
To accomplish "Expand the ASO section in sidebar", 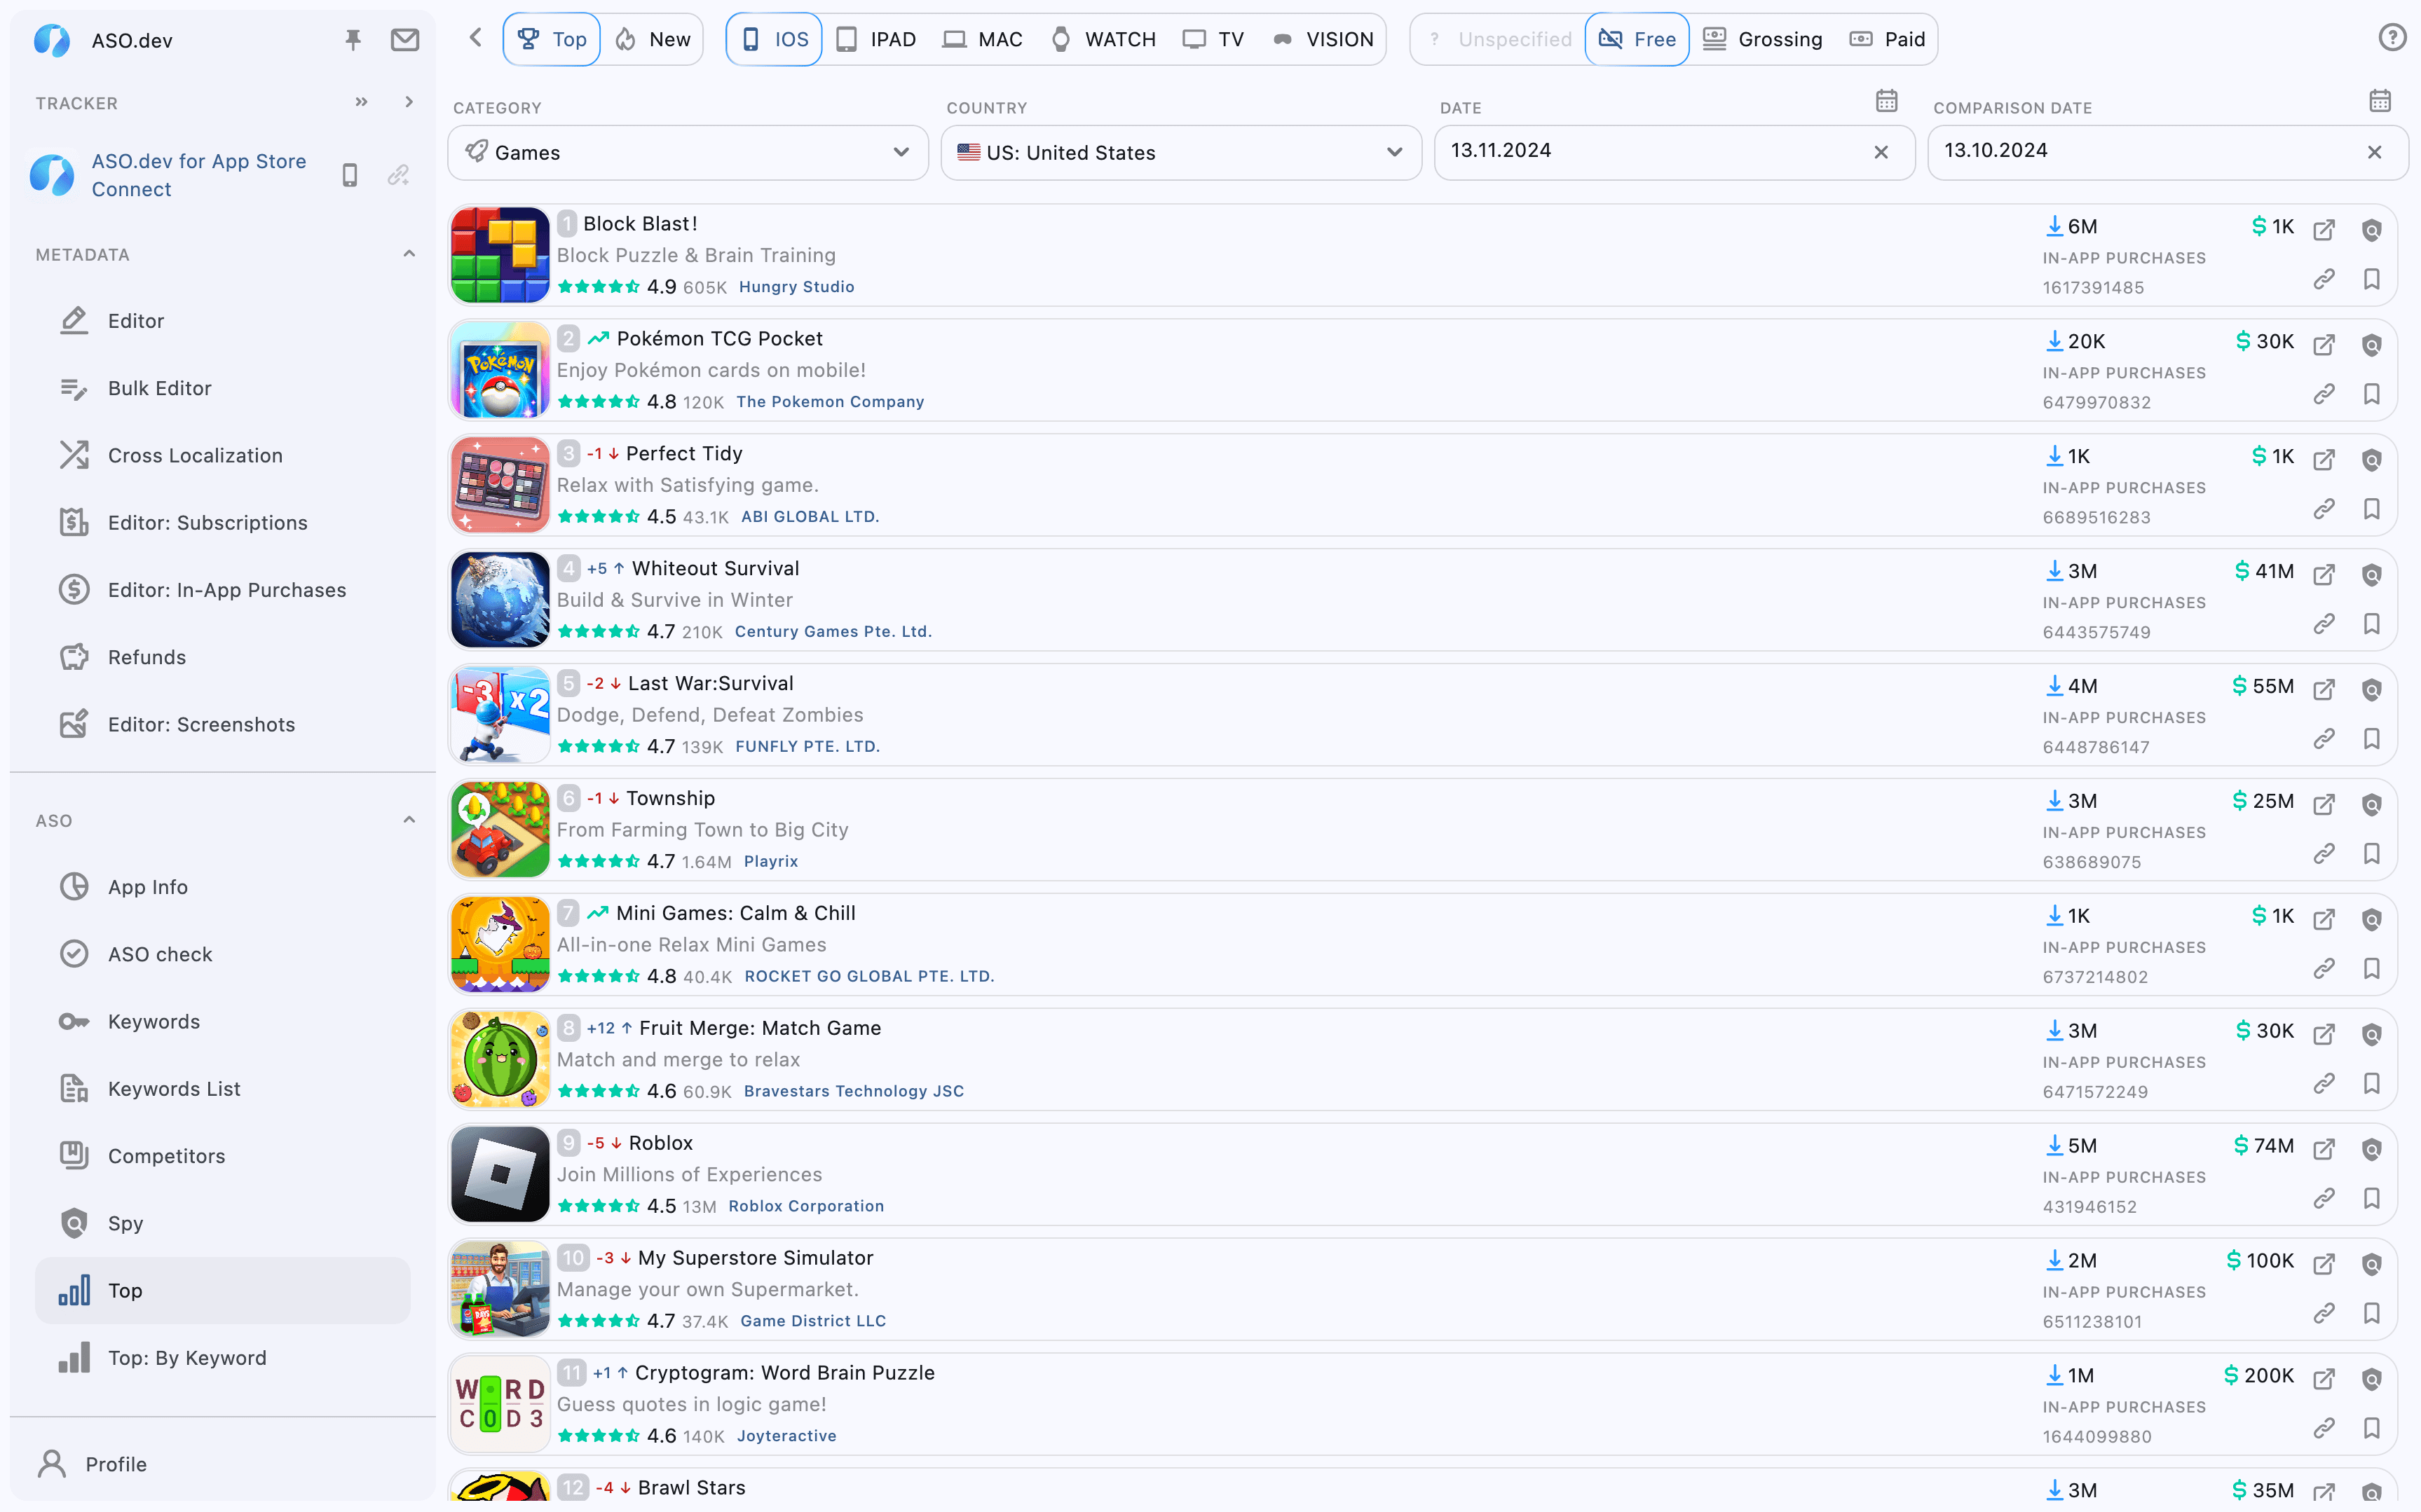I will click(x=407, y=819).
